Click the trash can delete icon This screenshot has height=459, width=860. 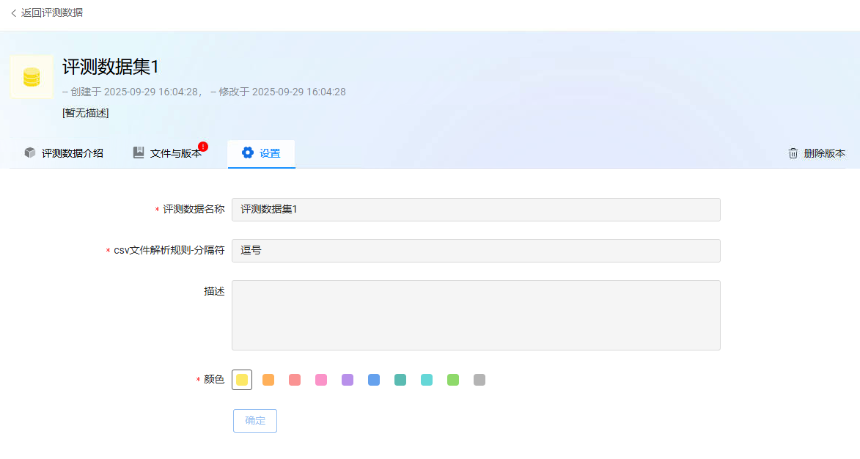tap(793, 153)
